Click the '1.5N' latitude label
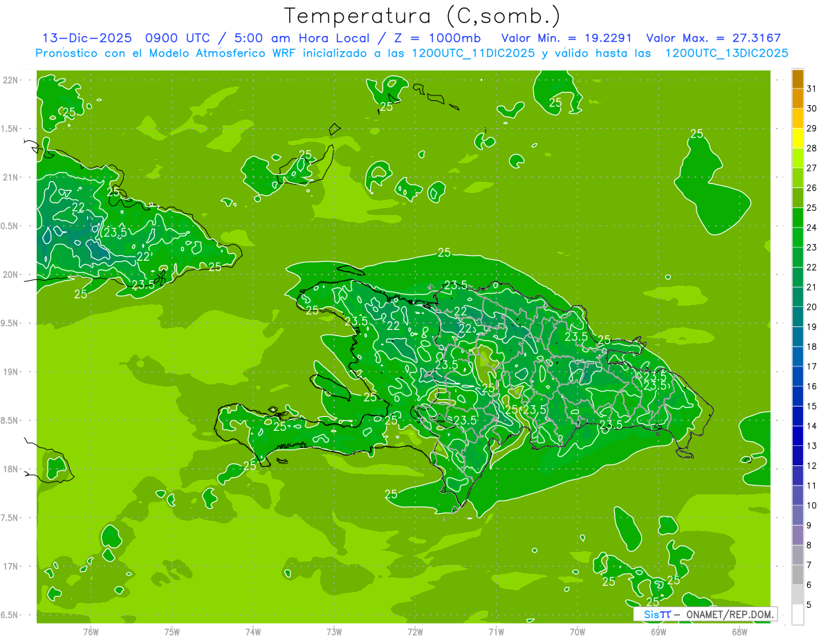Screen dimensions: 830x641 pos(10,129)
